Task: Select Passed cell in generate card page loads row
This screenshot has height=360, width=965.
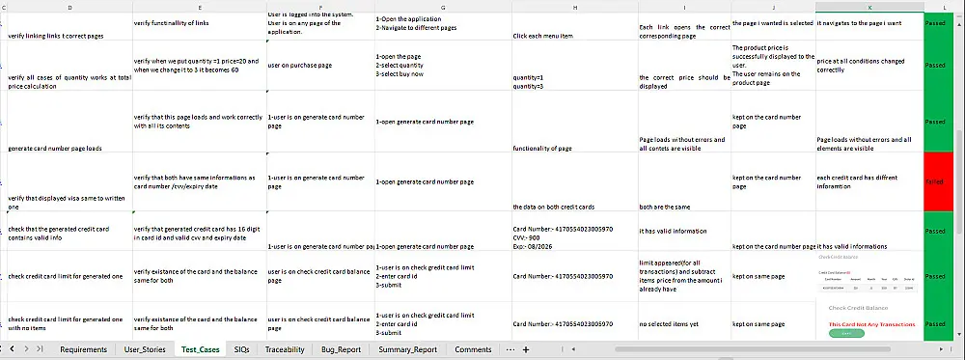Action: tap(940, 122)
